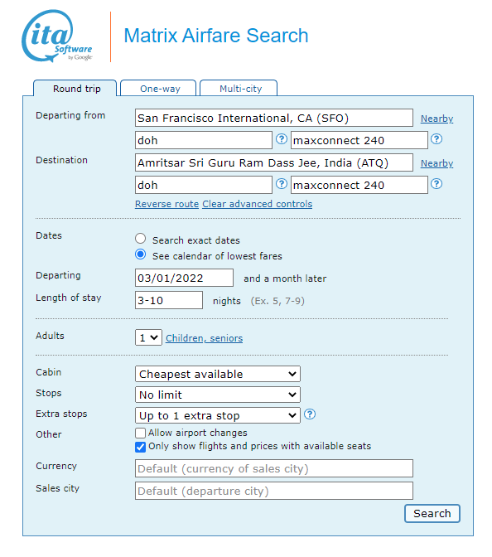Click destination routing code field with doh
The height and width of the screenshot is (557, 492).
click(204, 185)
